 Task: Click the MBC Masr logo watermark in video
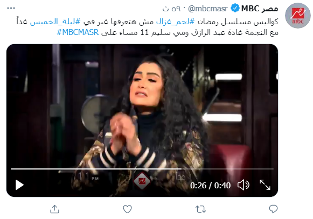click(142, 181)
